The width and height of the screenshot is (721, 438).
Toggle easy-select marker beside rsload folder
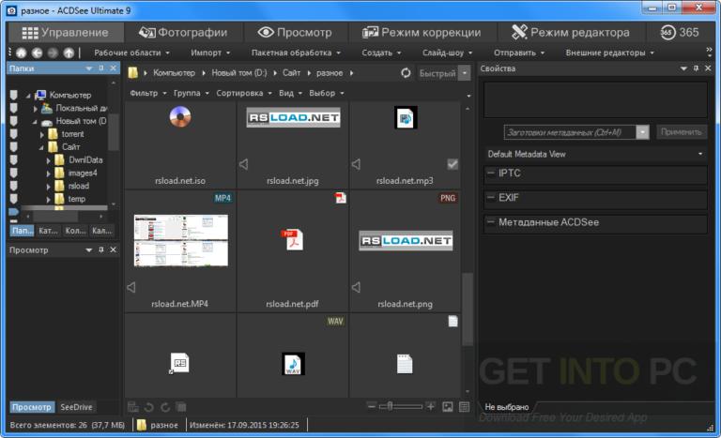(x=14, y=186)
